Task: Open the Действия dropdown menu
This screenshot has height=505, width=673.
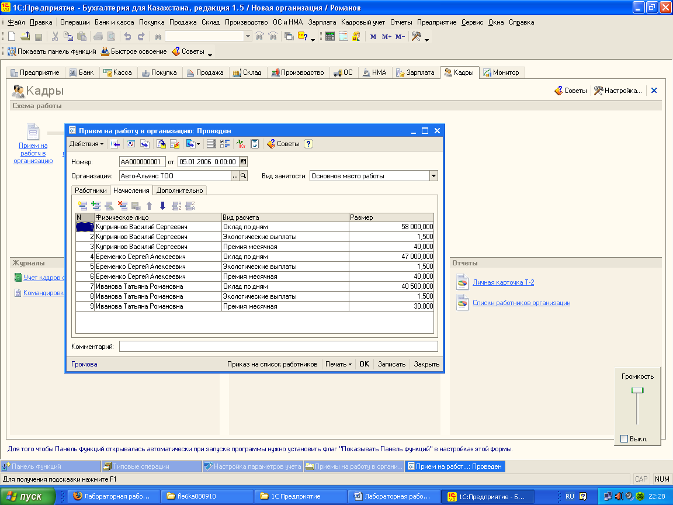Action: tap(86, 144)
